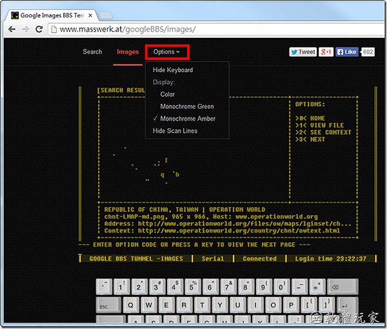The width and height of the screenshot is (387, 329).
Task: Open the Options dropdown menu
Action: pos(167,52)
